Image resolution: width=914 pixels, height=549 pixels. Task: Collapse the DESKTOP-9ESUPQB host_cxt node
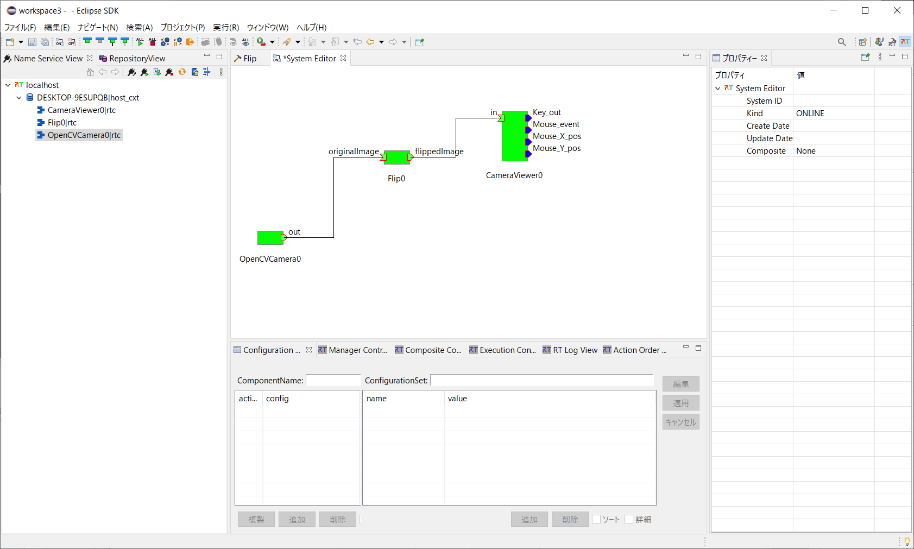[x=19, y=98]
